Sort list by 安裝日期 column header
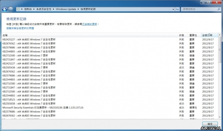 209,35
